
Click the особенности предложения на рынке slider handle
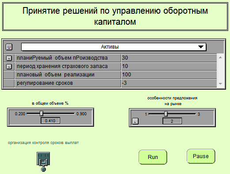166,114
